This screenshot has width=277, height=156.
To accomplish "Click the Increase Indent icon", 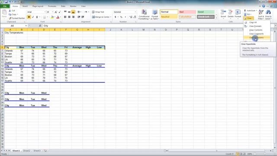I will [x=83, y=17].
